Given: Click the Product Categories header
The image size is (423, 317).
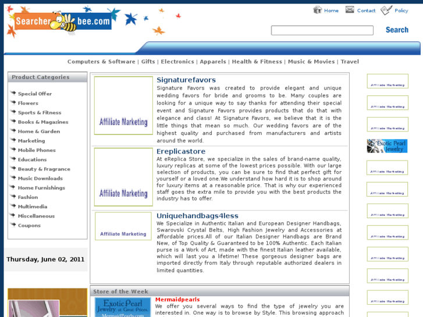Looking at the screenshot, I should pos(48,77).
